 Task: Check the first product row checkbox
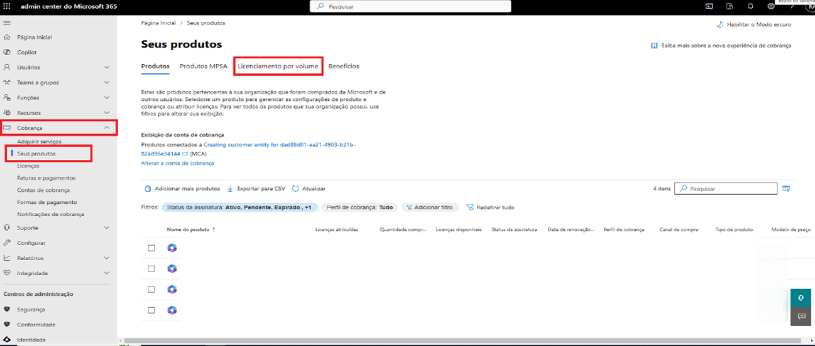pyautogui.click(x=151, y=248)
